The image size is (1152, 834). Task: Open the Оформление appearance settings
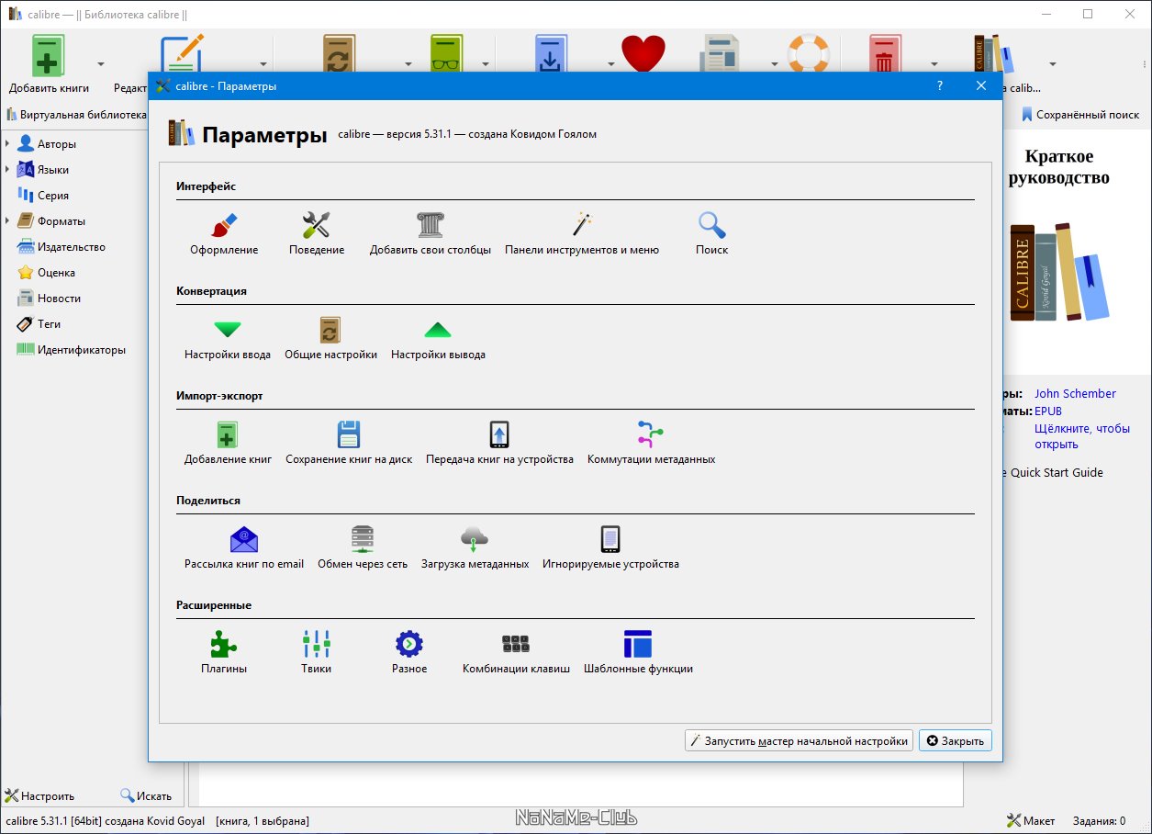tap(224, 233)
